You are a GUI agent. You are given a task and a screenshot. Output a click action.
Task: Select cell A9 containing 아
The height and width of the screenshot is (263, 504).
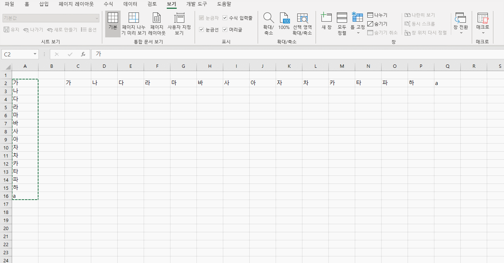tap(25, 140)
